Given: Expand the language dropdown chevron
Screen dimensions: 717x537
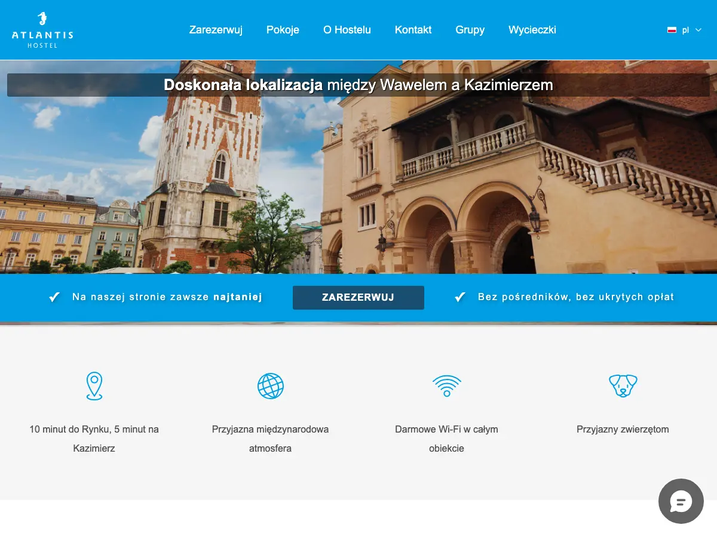Looking at the screenshot, I should (698, 30).
